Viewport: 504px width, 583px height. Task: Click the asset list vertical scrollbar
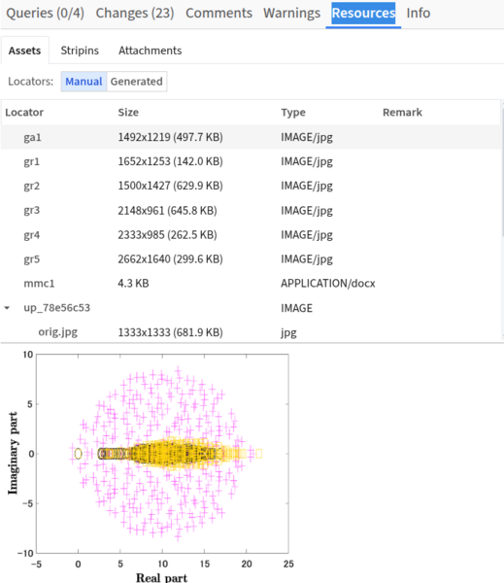point(502,171)
